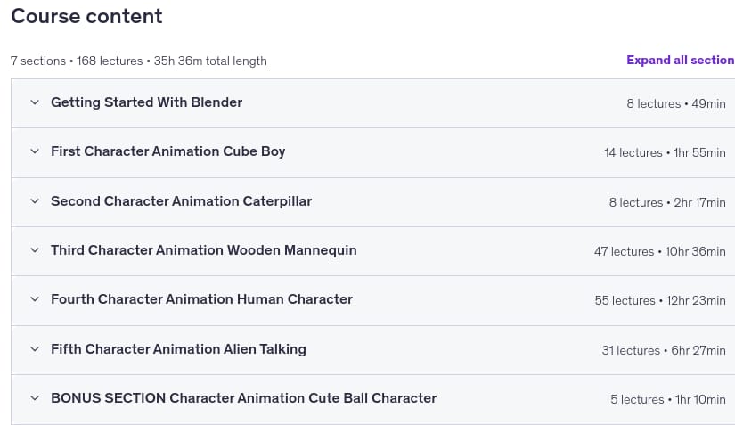Click chevron beside First Character Animation Cube Boy
This screenshot has width=735, height=425.
35,151
